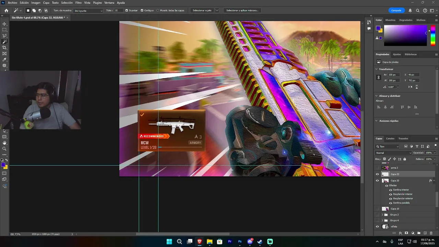Click in the Toler. input field
Screen dimensions: 439x247
click(x=119, y=10)
